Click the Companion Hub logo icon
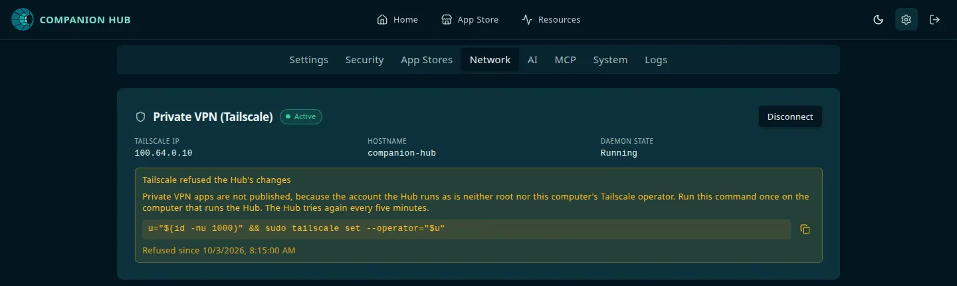The height and width of the screenshot is (286, 957). click(x=23, y=20)
